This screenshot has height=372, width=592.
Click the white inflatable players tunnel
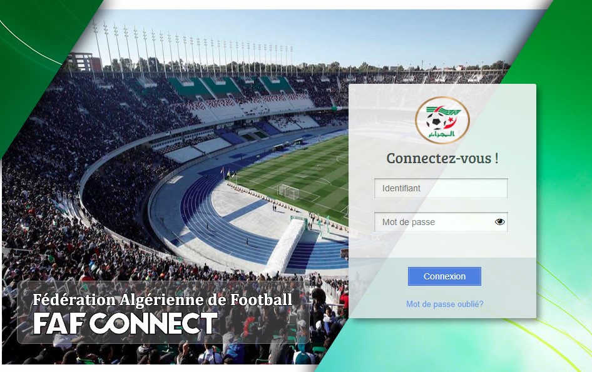tap(285, 246)
